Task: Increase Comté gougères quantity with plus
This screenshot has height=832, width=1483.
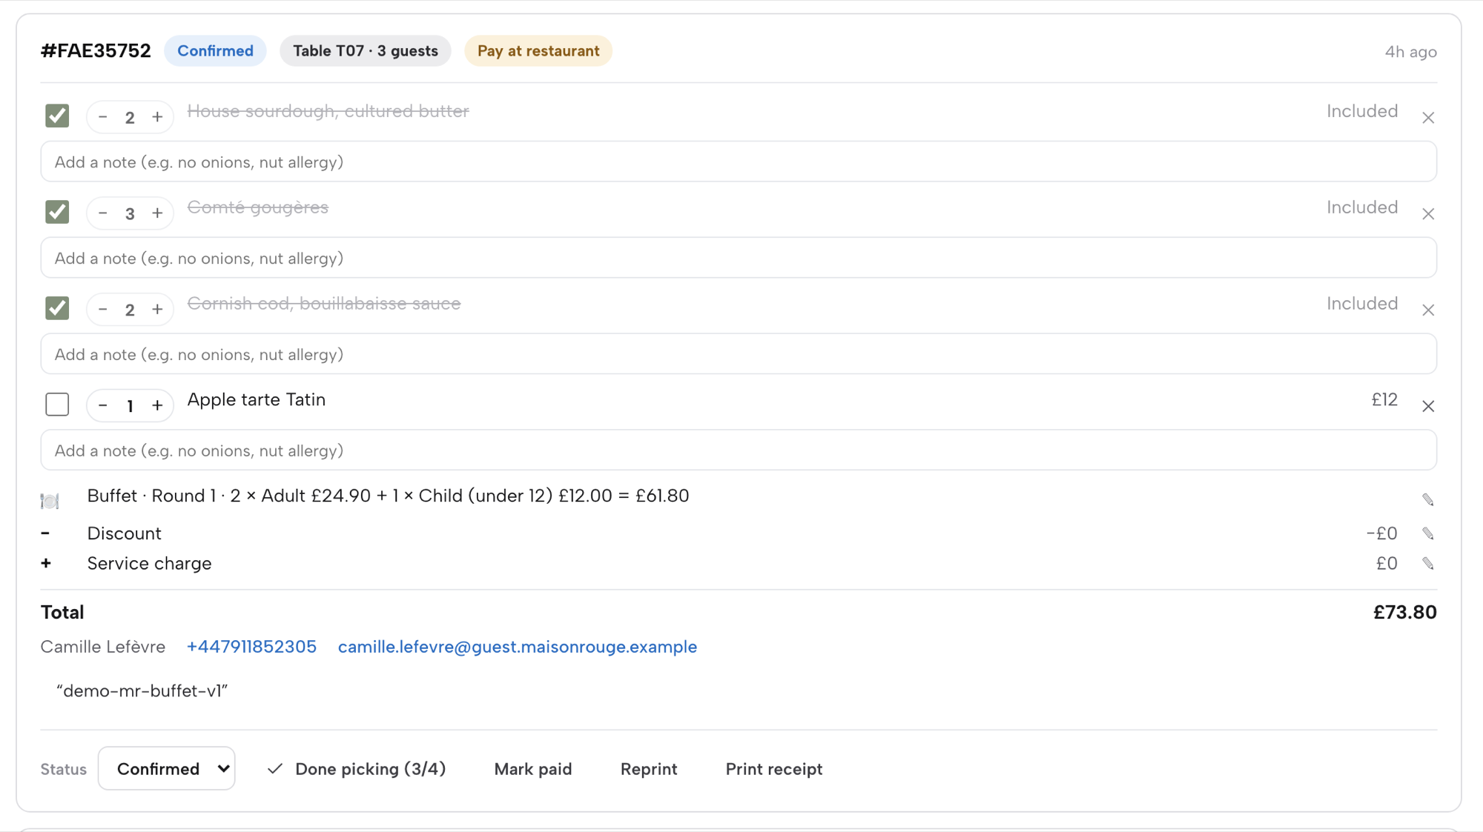Action: coord(157,213)
